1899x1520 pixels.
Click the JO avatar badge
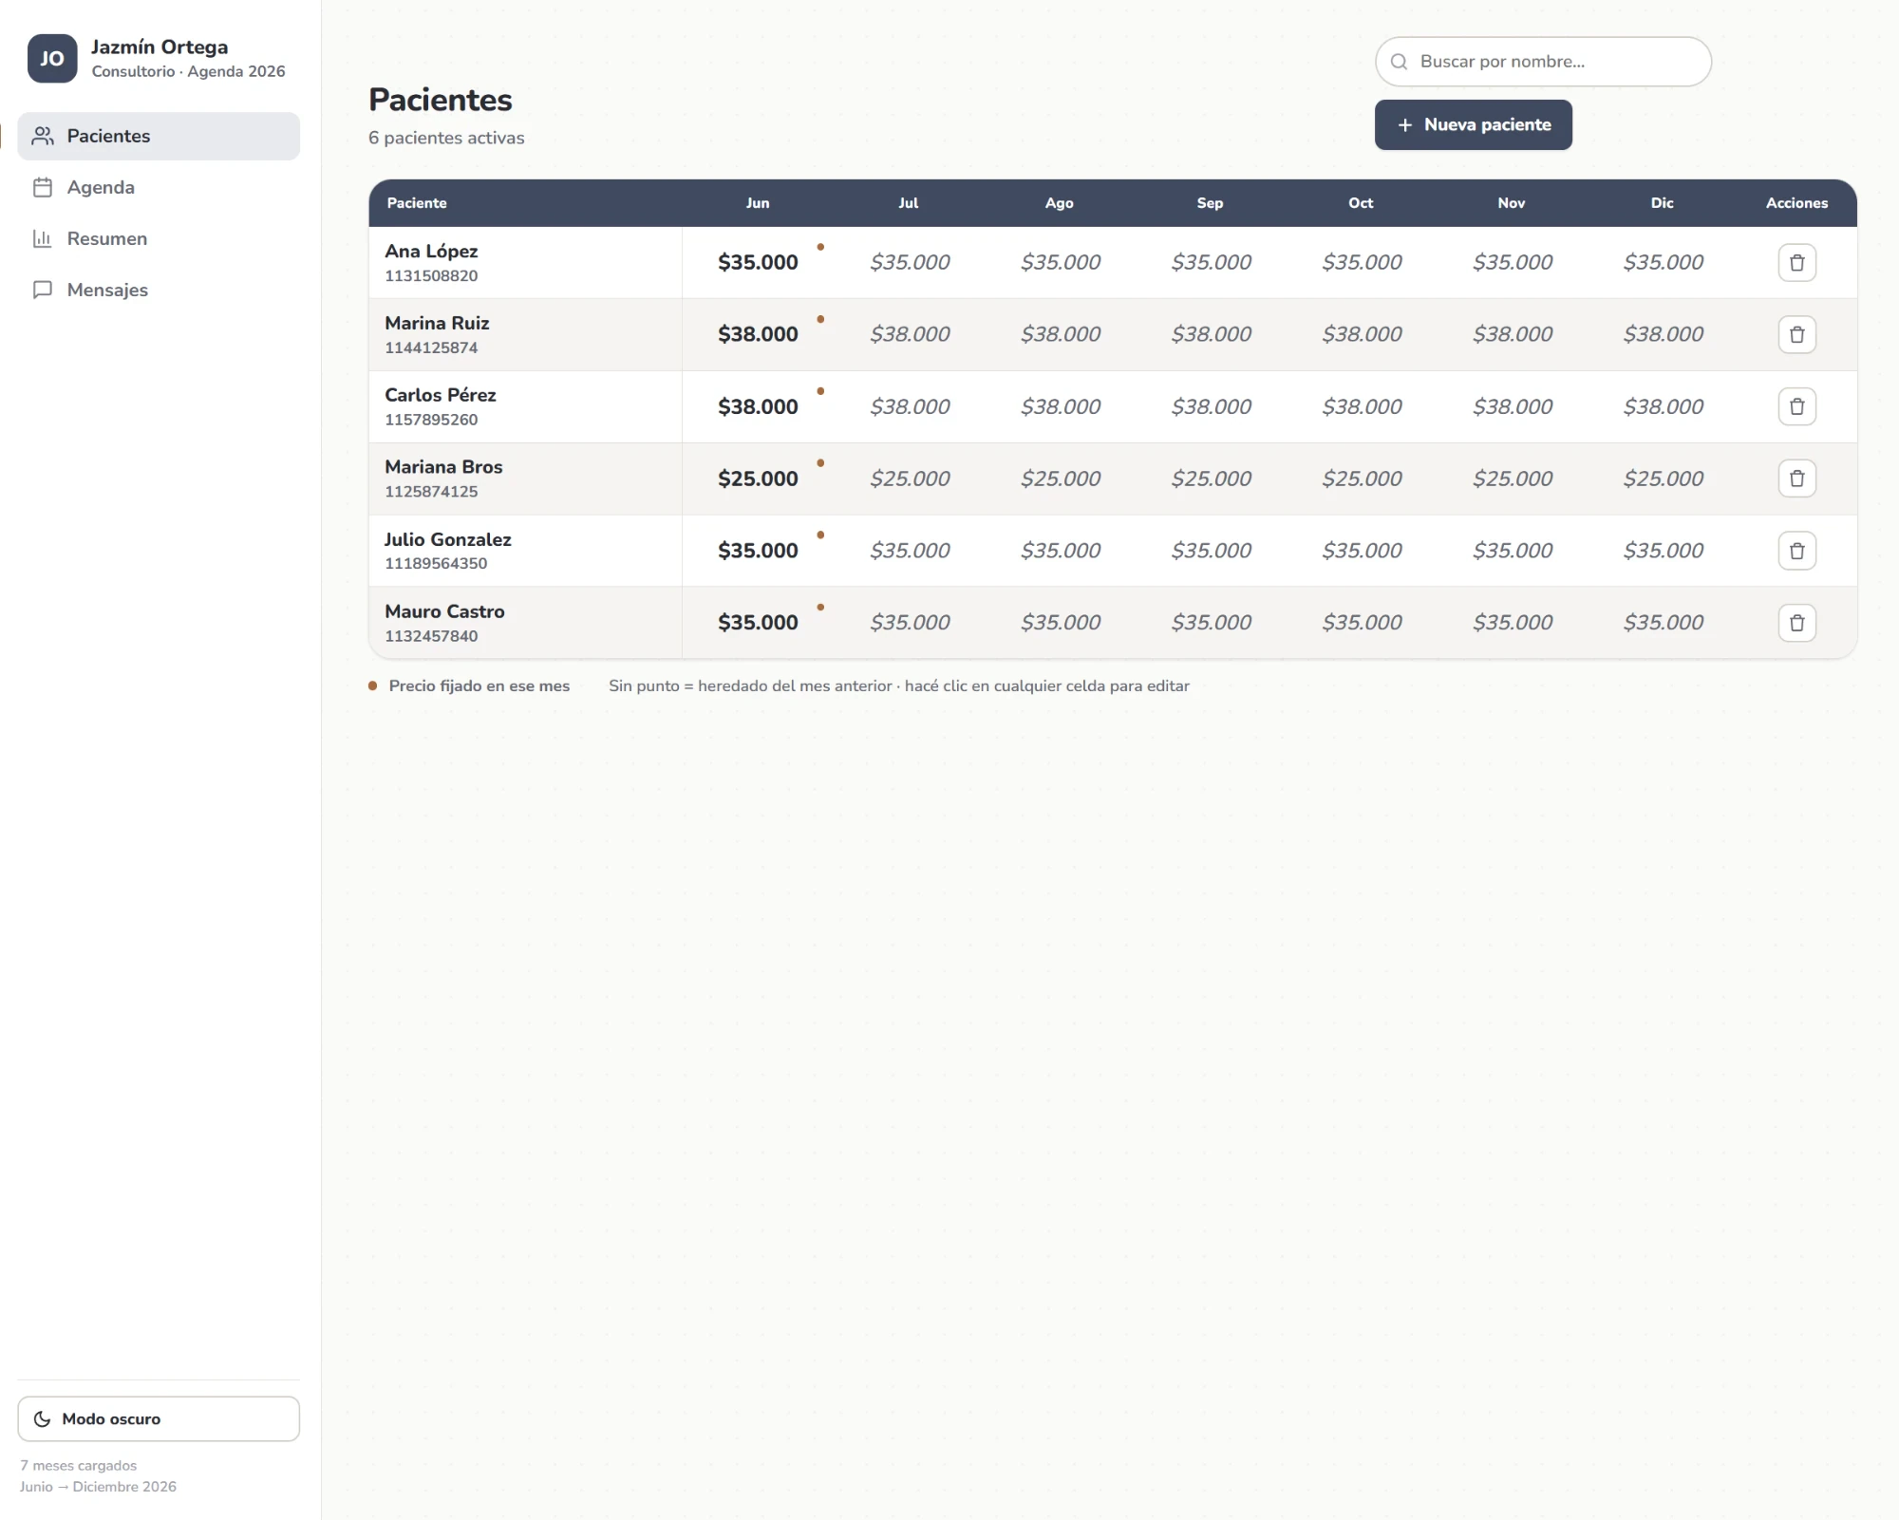pyautogui.click(x=52, y=59)
